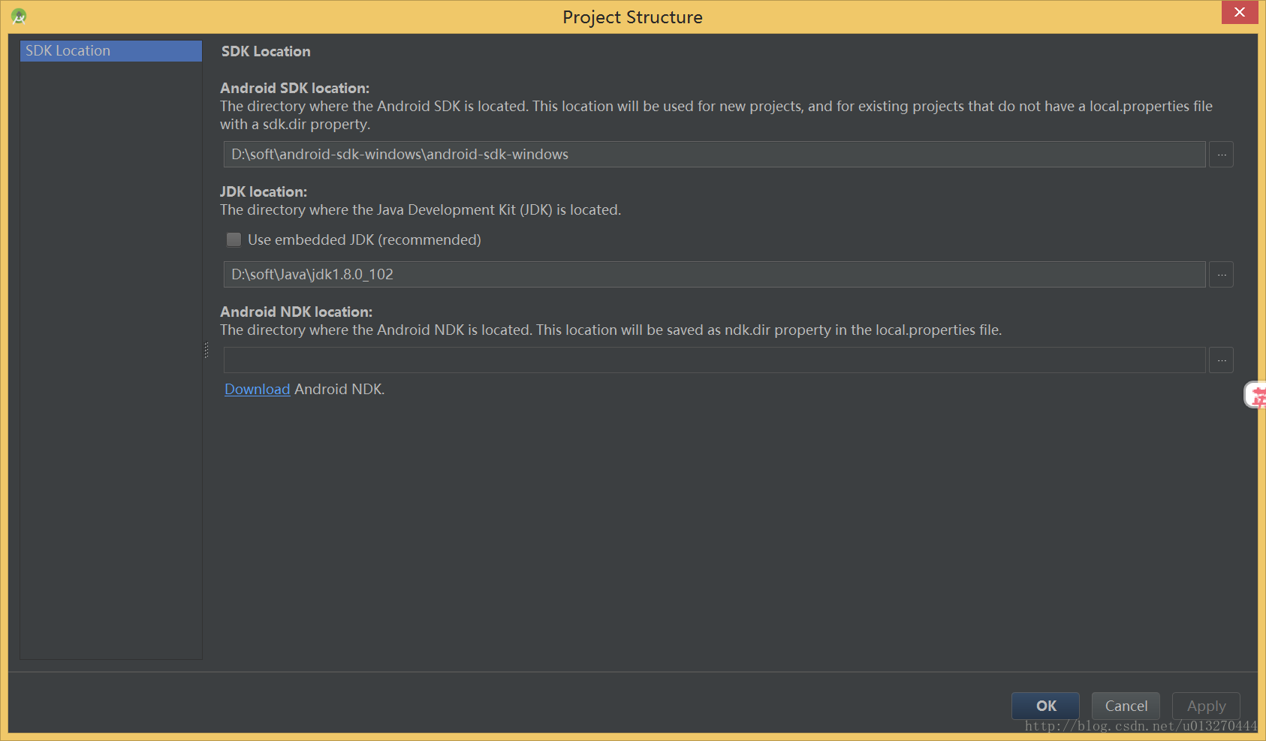
Task: Confirm settings with the OK button
Action: 1045,706
